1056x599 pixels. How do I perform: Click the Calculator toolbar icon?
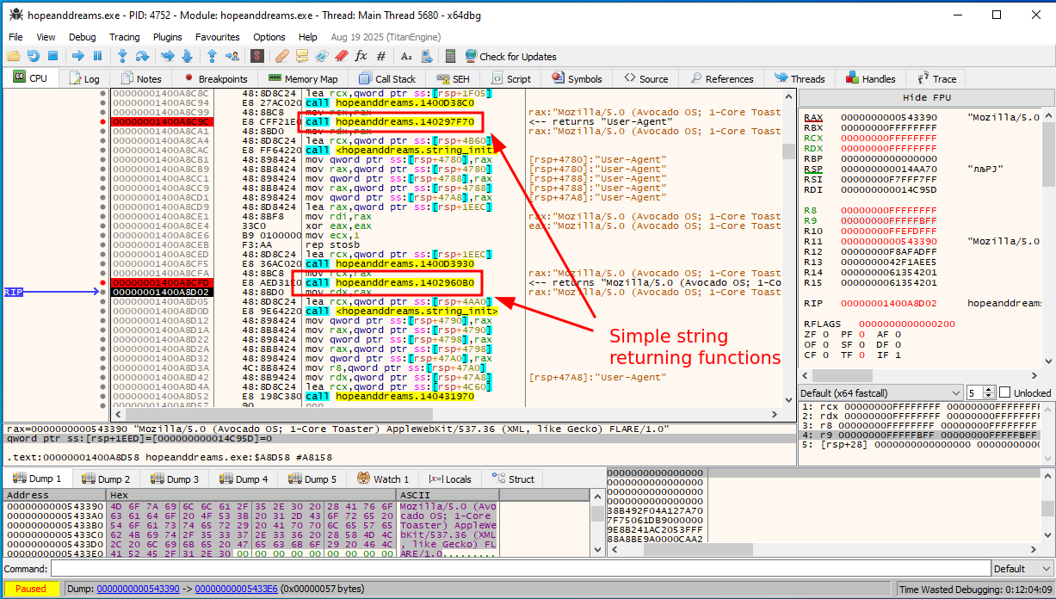(x=450, y=56)
